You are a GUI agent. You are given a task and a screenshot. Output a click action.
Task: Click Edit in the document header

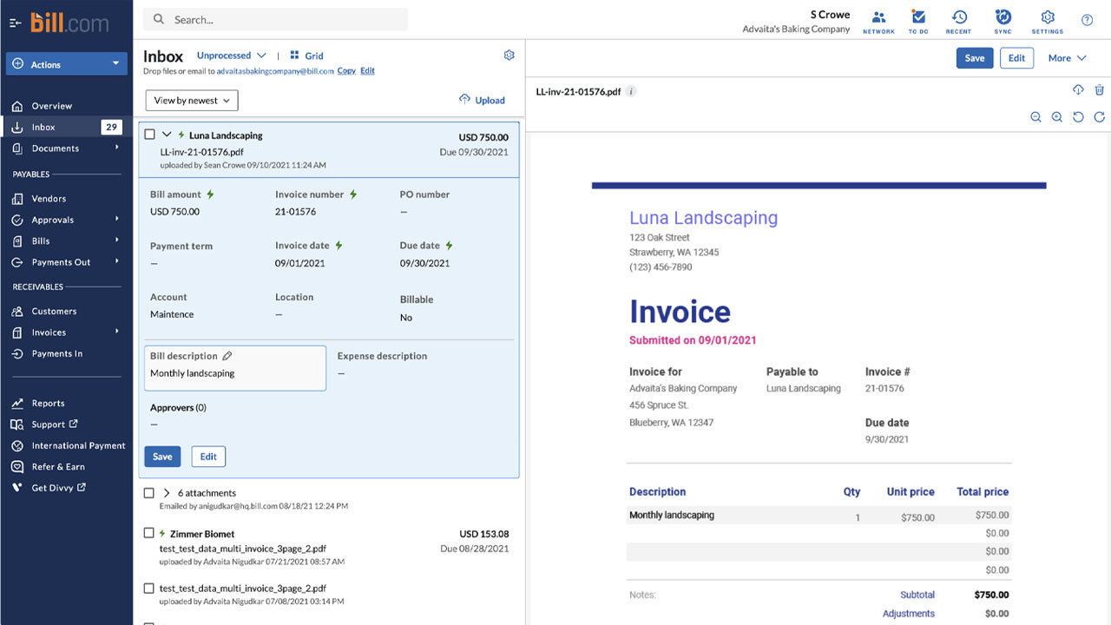[x=1017, y=58]
